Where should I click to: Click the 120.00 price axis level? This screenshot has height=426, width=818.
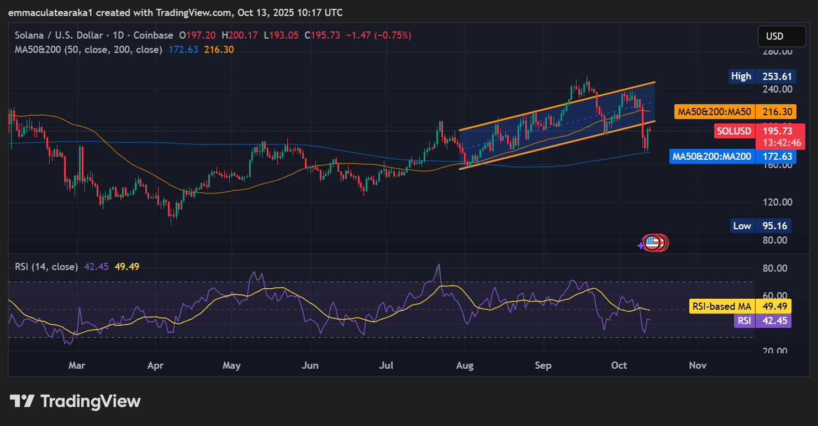click(777, 202)
